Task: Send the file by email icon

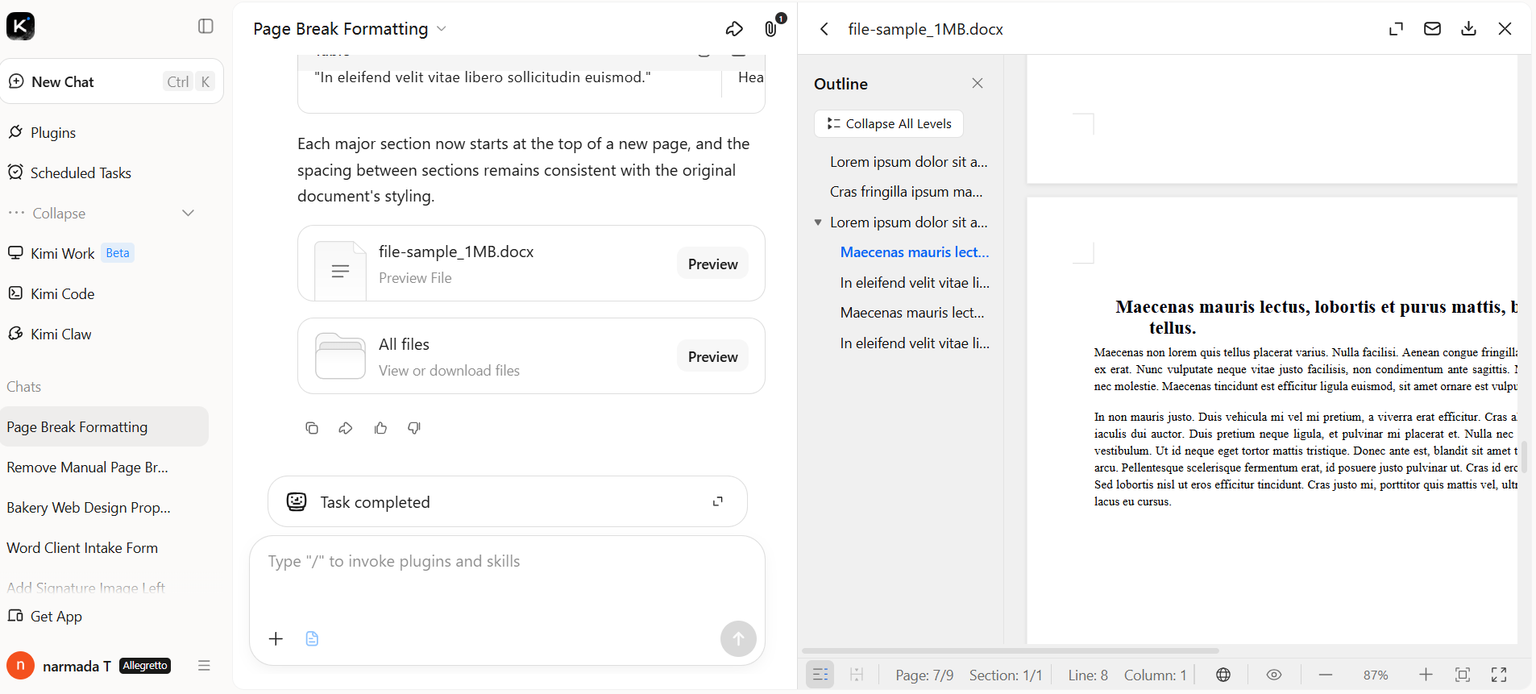Action: tap(1432, 29)
